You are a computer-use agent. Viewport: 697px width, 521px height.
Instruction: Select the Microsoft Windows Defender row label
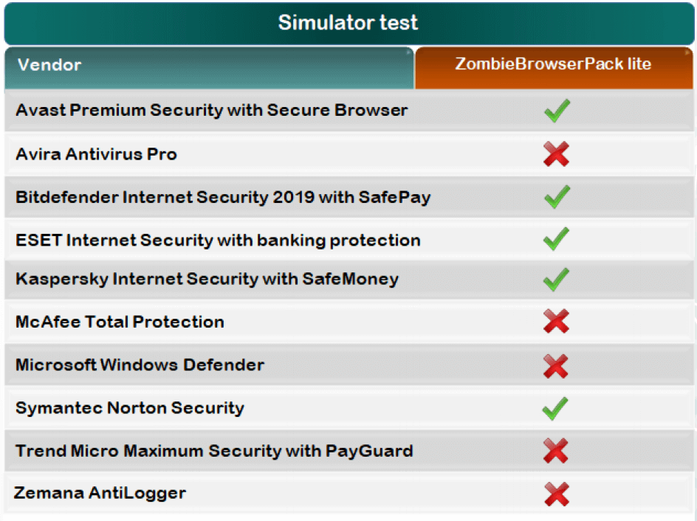coord(140,365)
